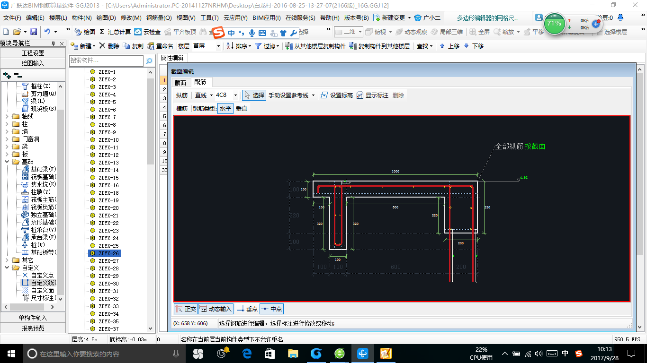Image resolution: width=647 pixels, height=363 pixels.
Task: Click the Undo arrow icon
Action: (47, 32)
